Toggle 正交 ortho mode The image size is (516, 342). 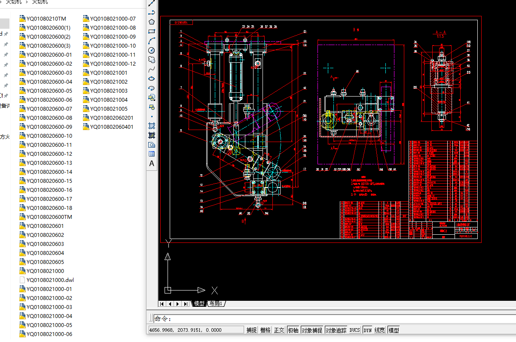pyautogui.click(x=279, y=330)
